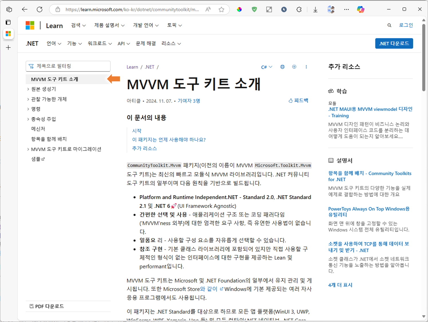Viewport: 428px width, 322px height.
Task: View site info via lock icon
Action: click(x=58, y=9)
